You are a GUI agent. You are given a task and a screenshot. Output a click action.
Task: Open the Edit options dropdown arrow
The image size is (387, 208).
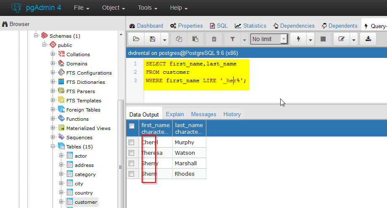coord(354,39)
